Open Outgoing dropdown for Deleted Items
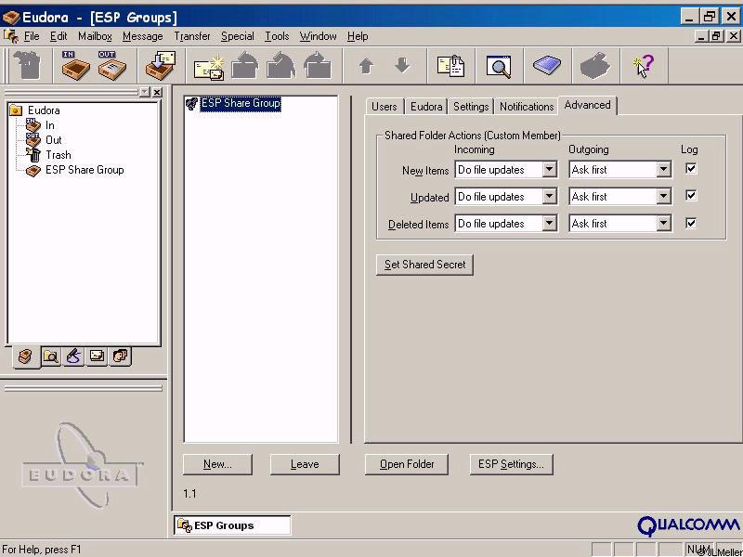 tap(663, 223)
